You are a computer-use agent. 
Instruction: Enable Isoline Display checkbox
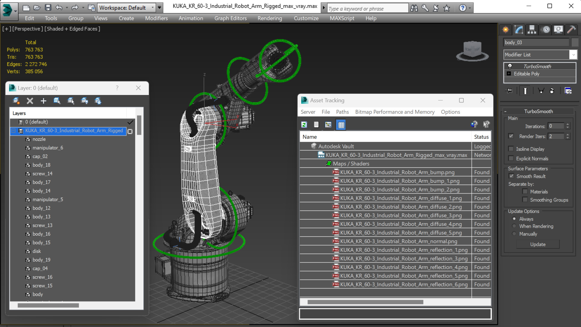tap(511, 149)
